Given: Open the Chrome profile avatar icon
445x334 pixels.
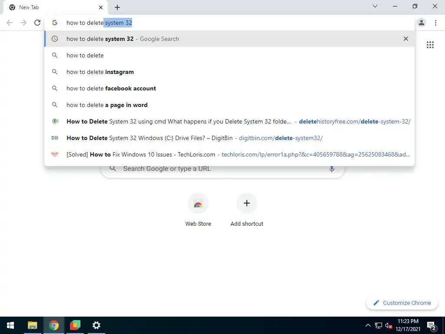Looking at the screenshot, I should [422, 23].
